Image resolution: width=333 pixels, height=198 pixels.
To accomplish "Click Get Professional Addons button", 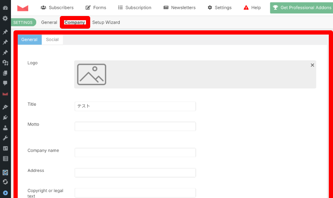I will click(301, 8).
